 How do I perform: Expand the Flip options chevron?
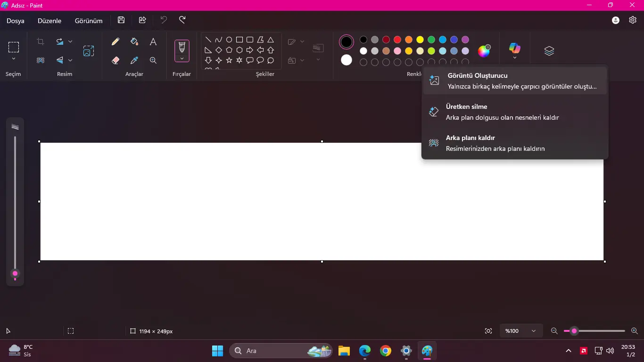(x=70, y=60)
